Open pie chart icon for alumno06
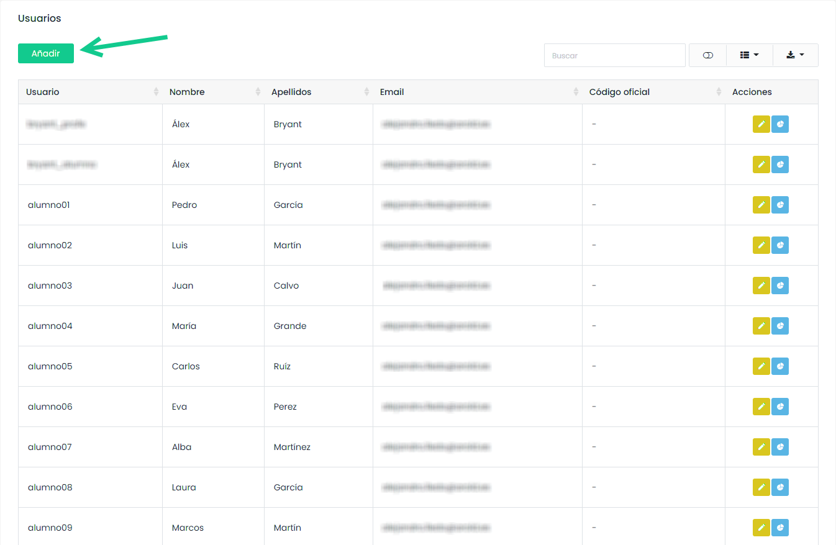836x545 pixels. coord(780,407)
